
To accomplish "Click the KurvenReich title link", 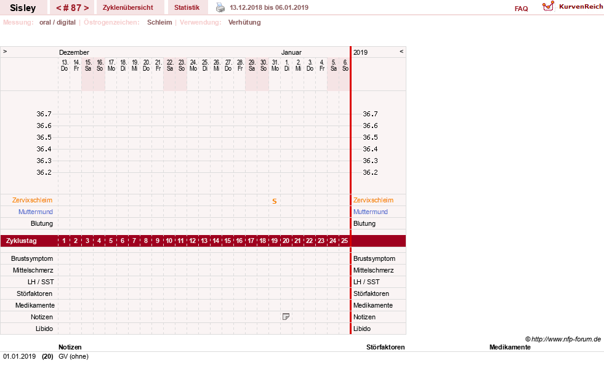I will coord(581,7).
